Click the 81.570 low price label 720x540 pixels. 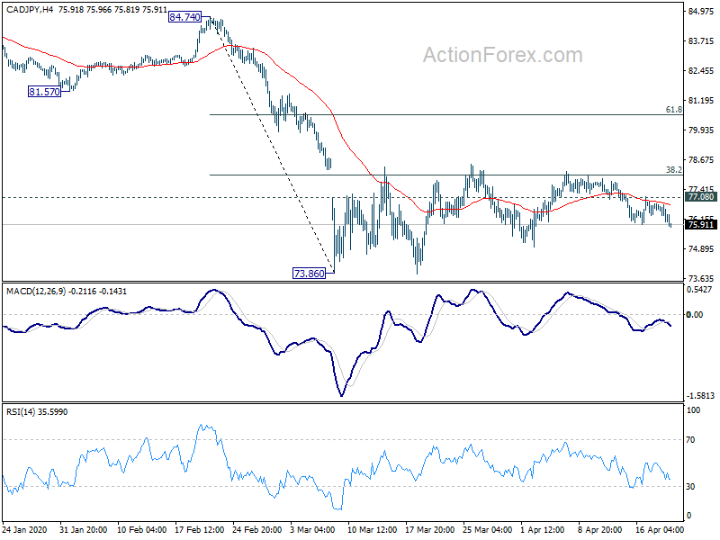click(44, 92)
